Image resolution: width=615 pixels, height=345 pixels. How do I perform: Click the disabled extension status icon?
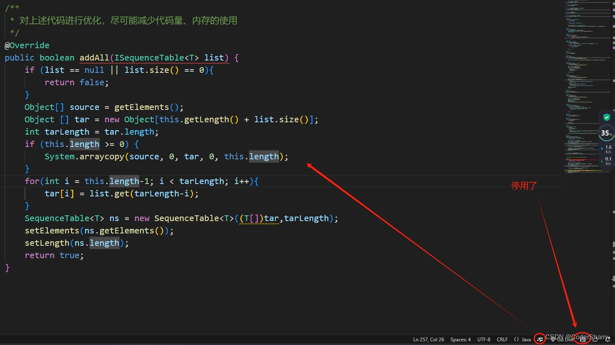pyautogui.click(x=582, y=340)
